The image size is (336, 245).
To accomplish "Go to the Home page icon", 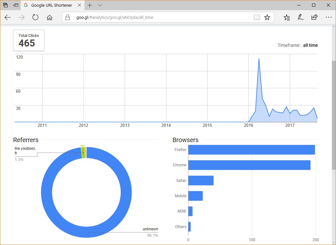I will point(49,18).
